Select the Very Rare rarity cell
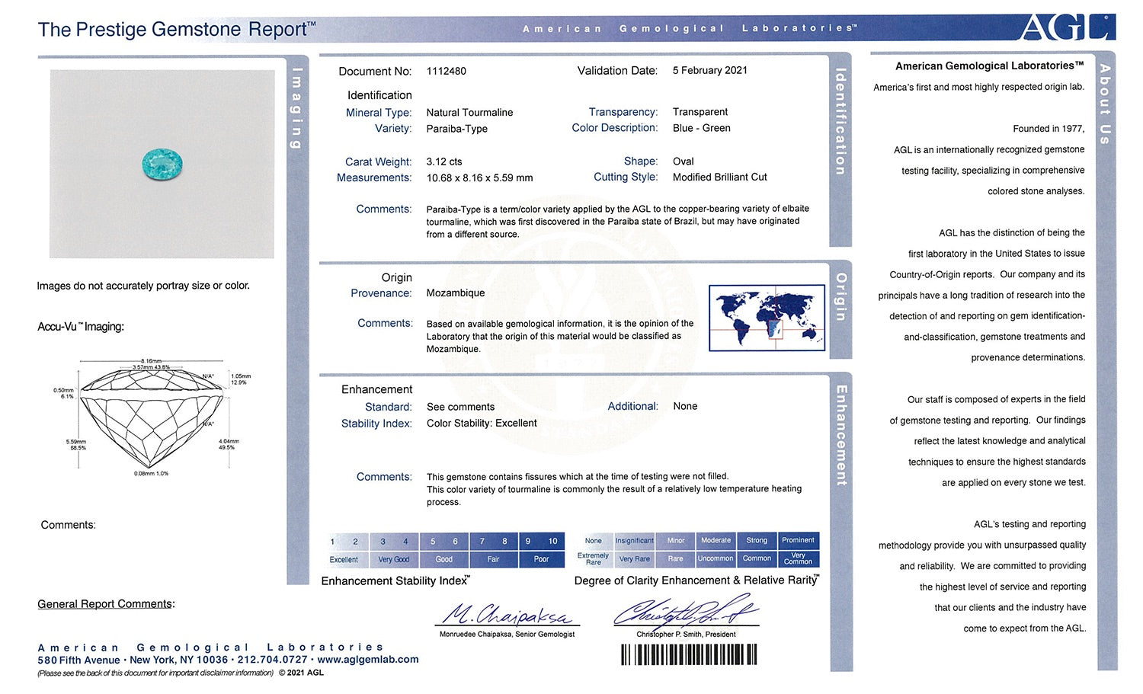 pyautogui.click(x=635, y=558)
